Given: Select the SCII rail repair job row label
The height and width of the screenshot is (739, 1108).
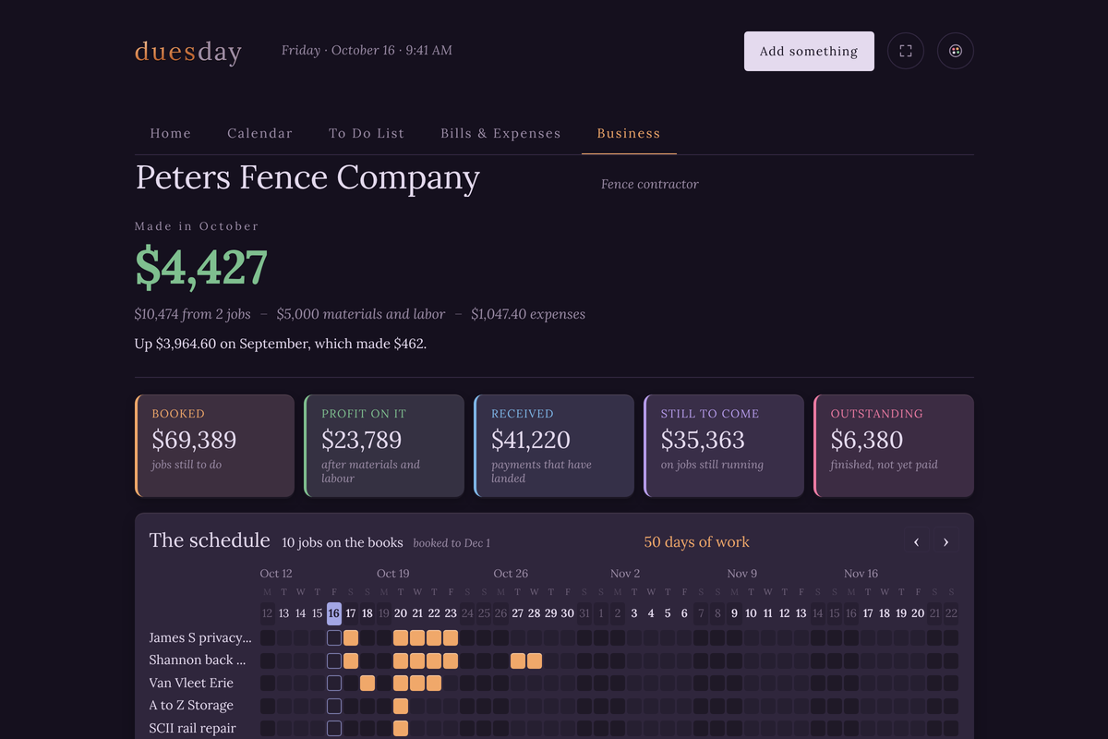Looking at the screenshot, I should tap(193, 728).
